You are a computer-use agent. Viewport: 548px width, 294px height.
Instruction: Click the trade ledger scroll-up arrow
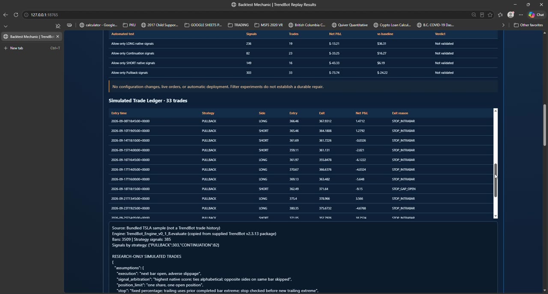tap(496, 111)
